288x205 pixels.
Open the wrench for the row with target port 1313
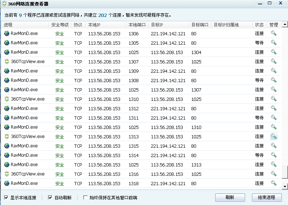tap(274, 164)
